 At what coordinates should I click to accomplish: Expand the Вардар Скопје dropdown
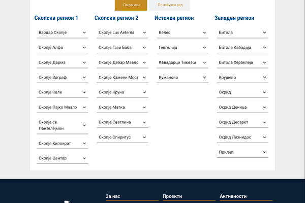[62, 32]
